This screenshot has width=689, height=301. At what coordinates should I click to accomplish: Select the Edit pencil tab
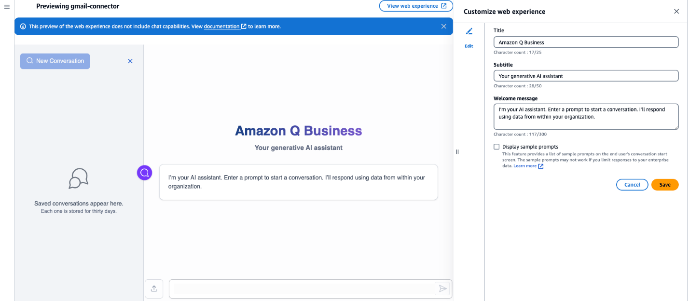pyautogui.click(x=469, y=38)
